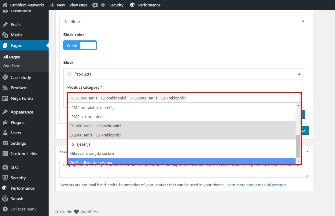Collapse the Excerpt panel arrow

click(307, 151)
